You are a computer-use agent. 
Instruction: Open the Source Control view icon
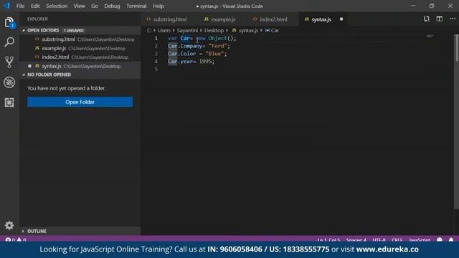click(x=9, y=62)
